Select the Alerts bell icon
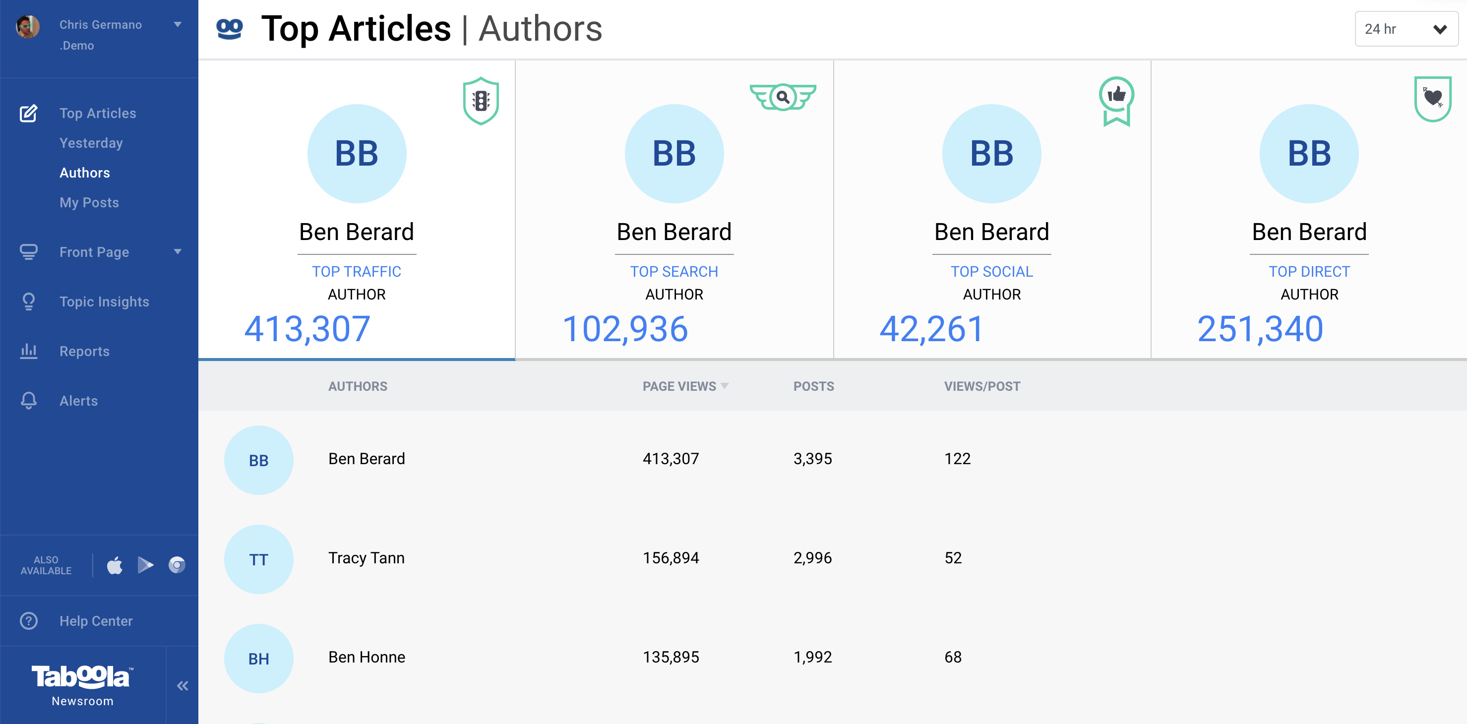This screenshot has height=724, width=1467. click(28, 401)
